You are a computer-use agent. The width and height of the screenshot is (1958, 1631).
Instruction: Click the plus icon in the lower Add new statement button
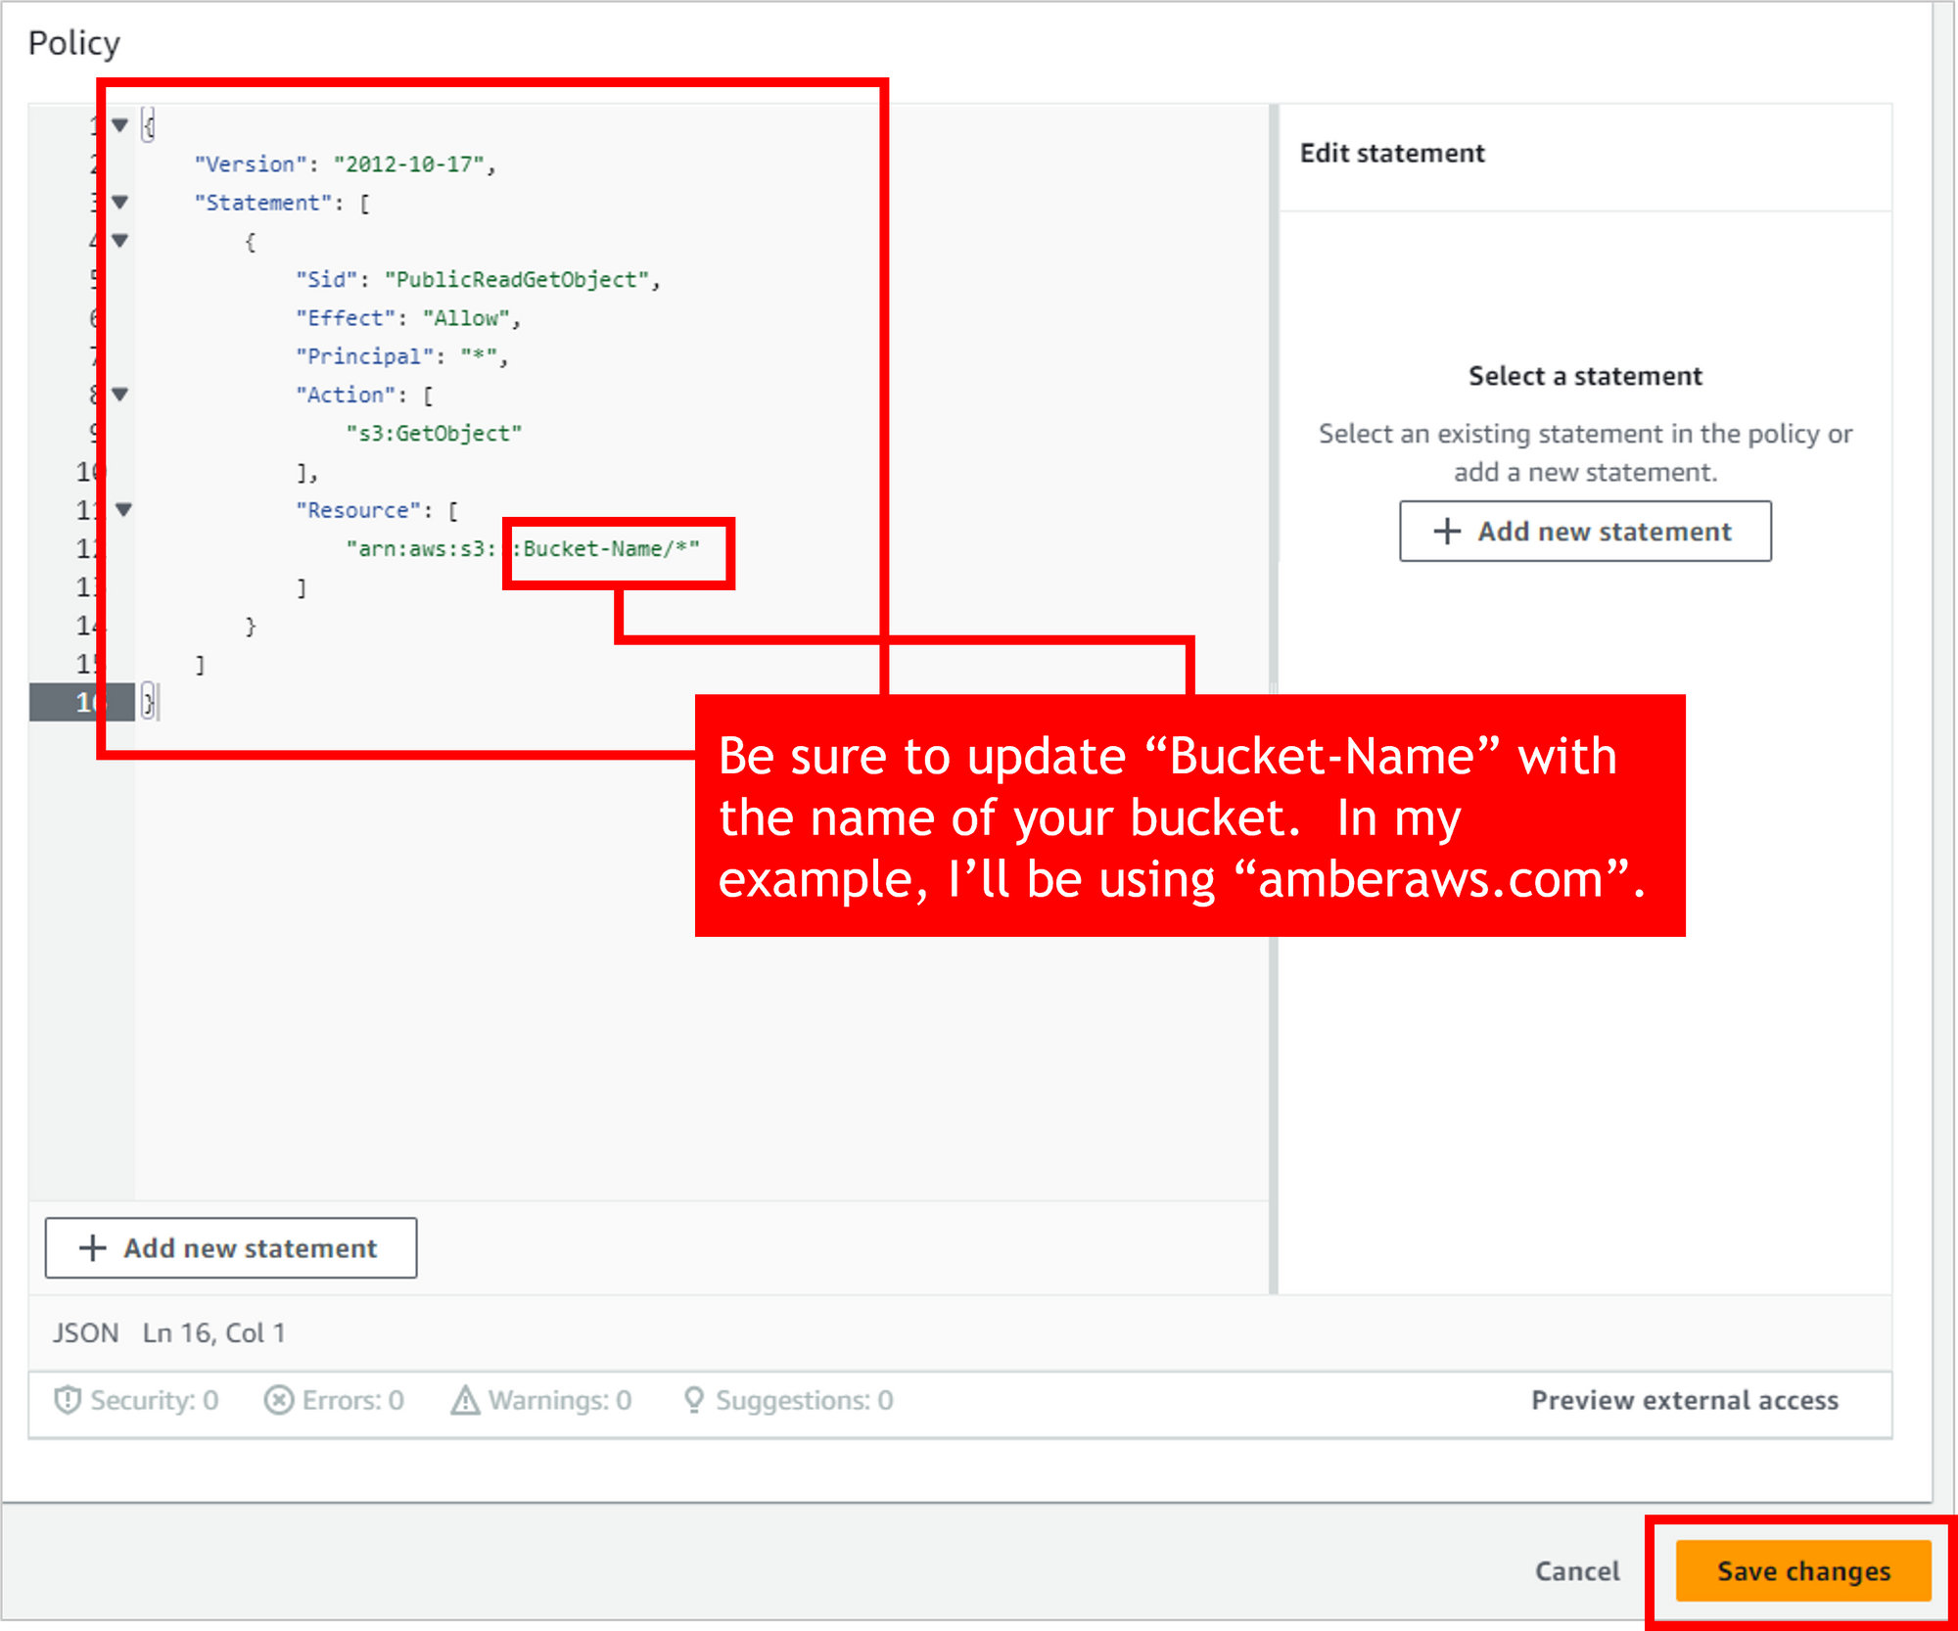[x=92, y=1248]
